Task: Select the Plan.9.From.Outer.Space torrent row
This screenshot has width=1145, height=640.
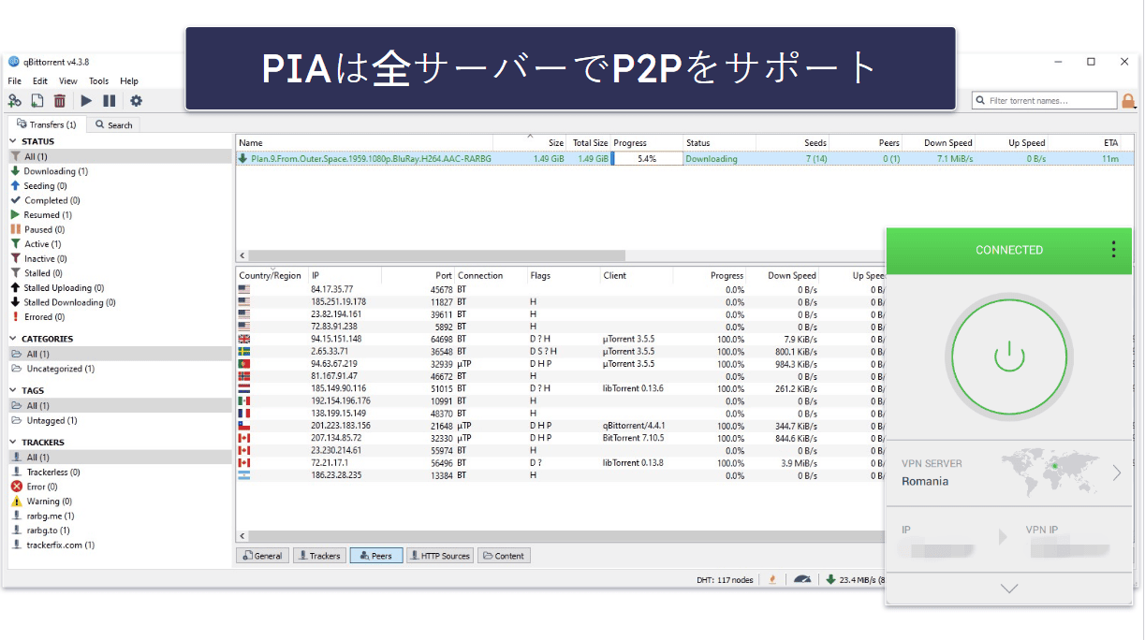Action: point(683,158)
